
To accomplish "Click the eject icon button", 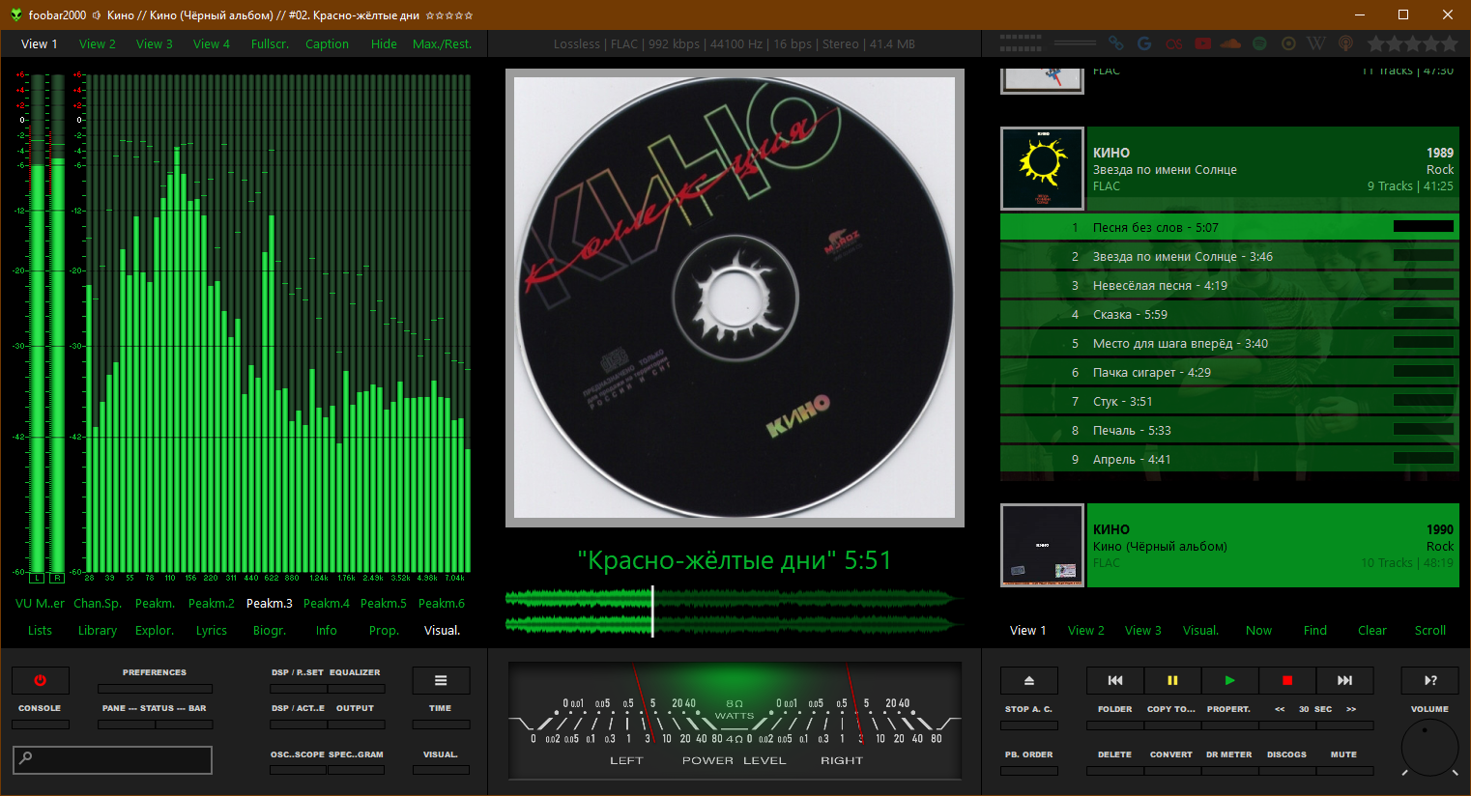I will 1028,680.
